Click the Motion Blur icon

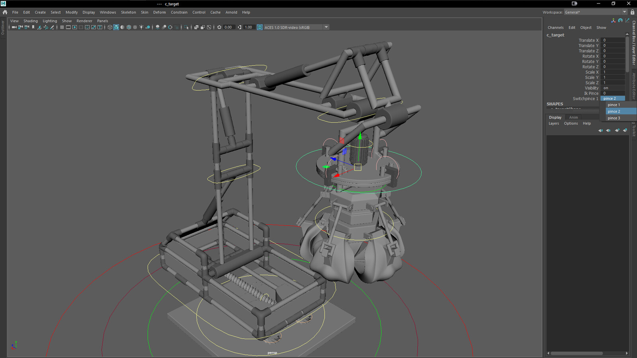(x=164, y=27)
